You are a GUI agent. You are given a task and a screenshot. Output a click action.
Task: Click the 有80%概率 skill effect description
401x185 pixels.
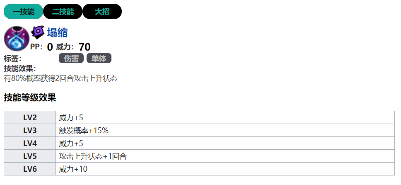(61, 78)
